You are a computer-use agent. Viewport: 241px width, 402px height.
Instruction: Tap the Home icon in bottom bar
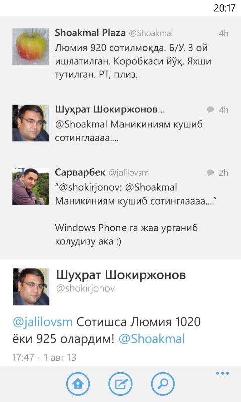pyautogui.click(x=78, y=384)
